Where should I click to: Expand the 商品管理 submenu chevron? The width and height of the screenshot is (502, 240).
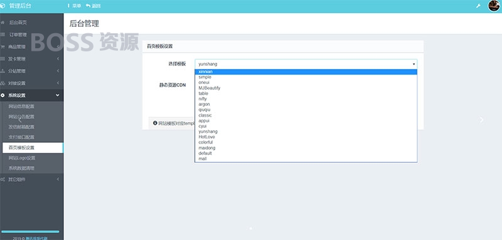point(58,46)
